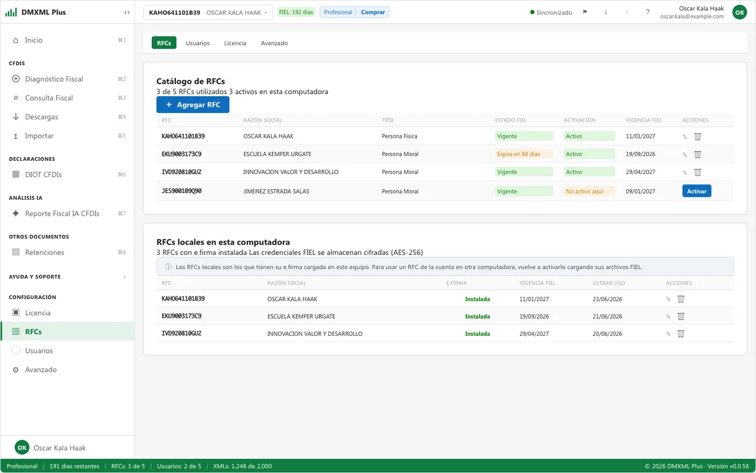The width and height of the screenshot is (756, 473).
Task: Delete local RFC last used 20/06/2026
Action: tap(680, 334)
